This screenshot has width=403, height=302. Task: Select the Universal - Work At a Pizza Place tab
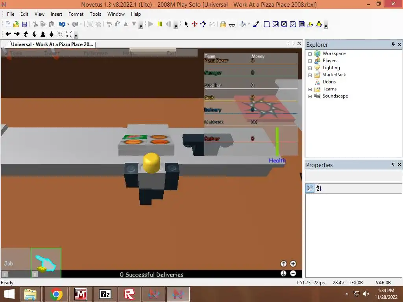click(52, 44)
